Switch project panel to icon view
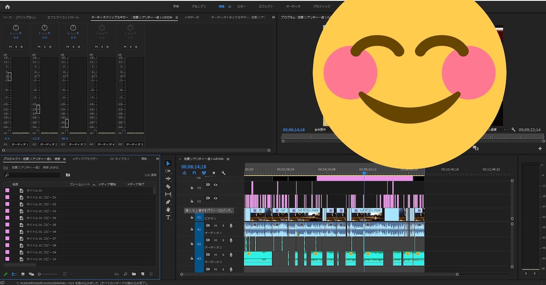The width and height of the screenshot is (546, 285). (x=23, y=274)
